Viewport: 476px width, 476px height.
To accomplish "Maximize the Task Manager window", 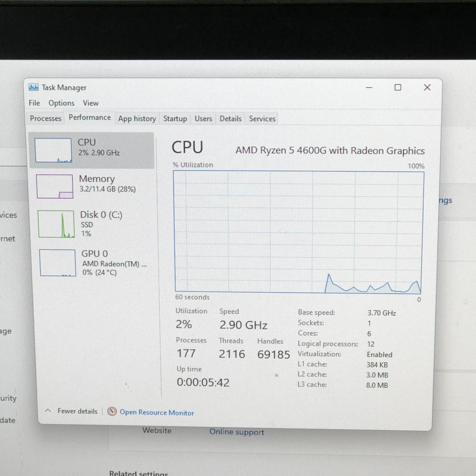I will (x=398, y=87).
